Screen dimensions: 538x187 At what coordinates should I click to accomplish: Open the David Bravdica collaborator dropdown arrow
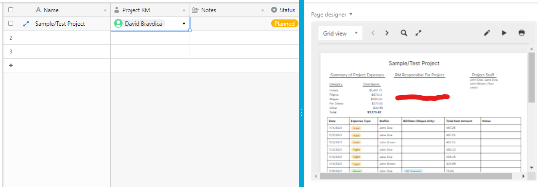(x=184, y=24)
